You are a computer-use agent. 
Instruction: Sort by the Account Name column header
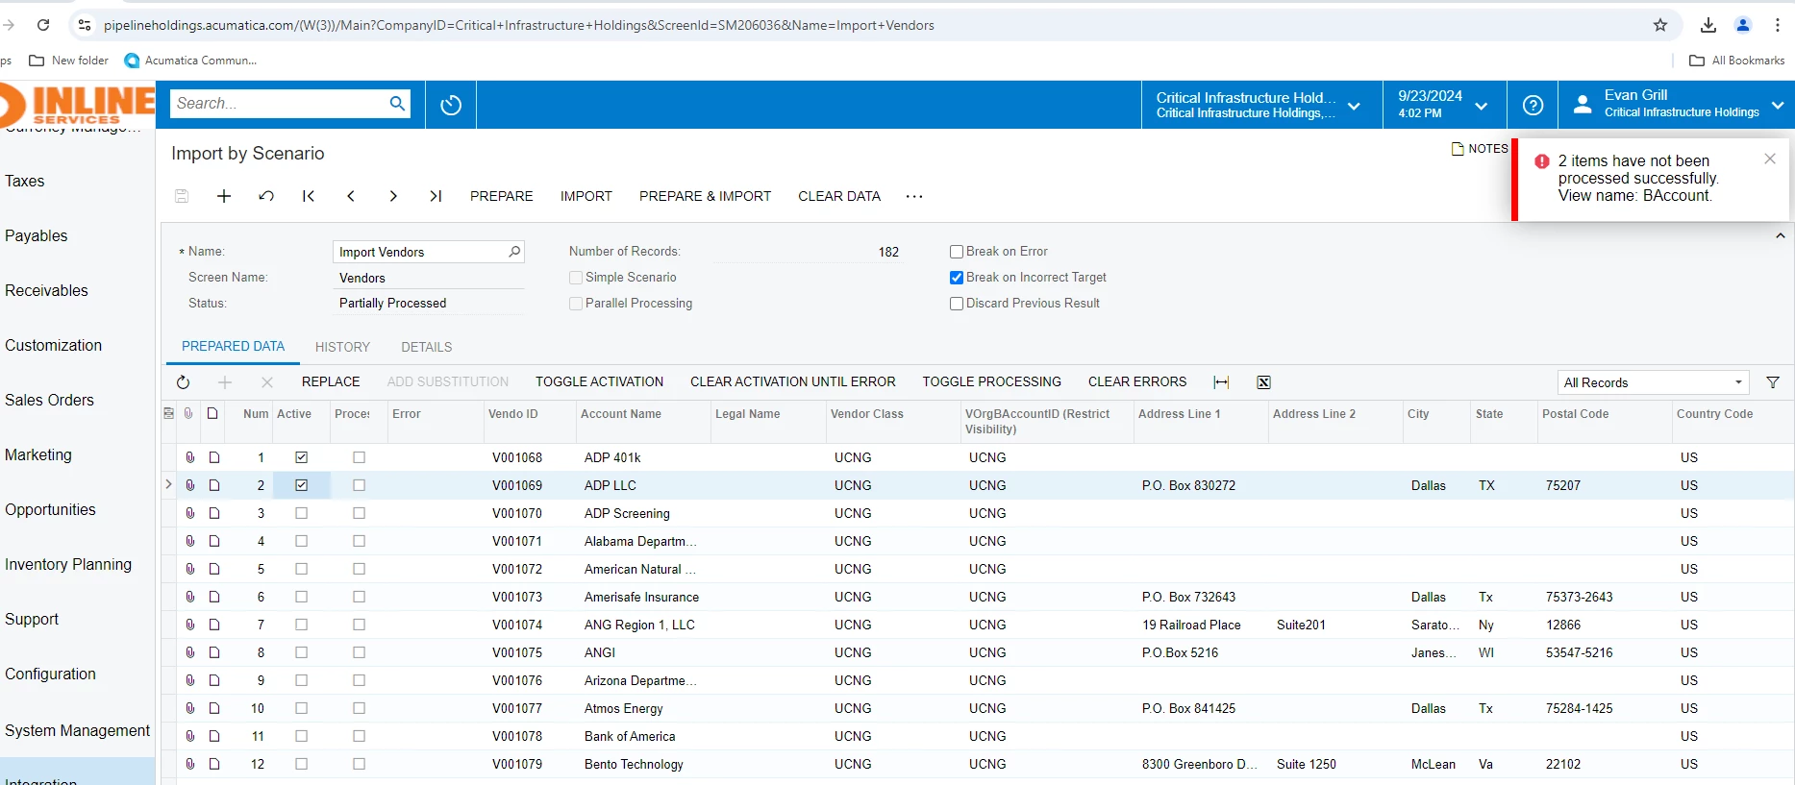pos(621,414)
